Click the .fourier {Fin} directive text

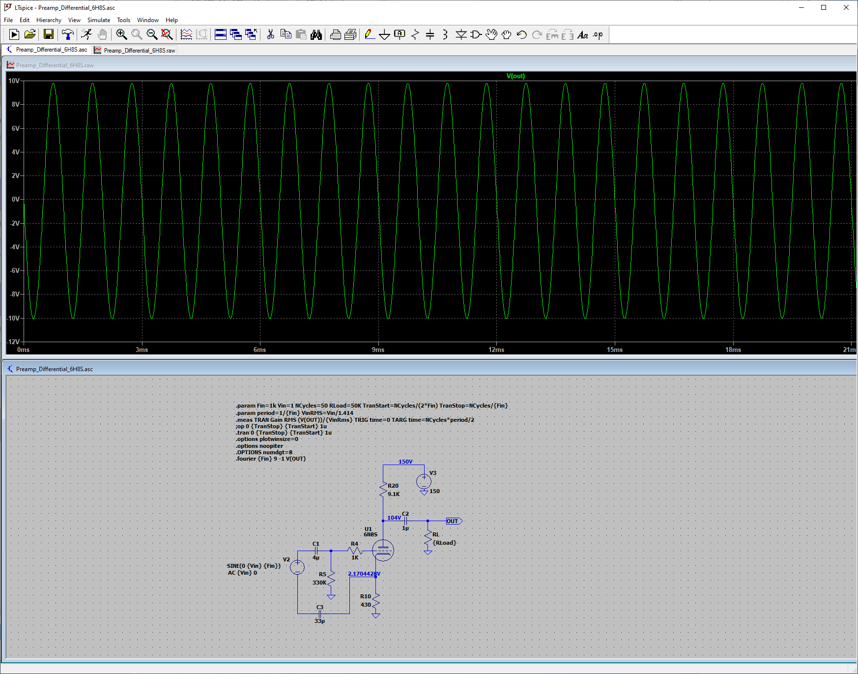click(x=271, y=459)
